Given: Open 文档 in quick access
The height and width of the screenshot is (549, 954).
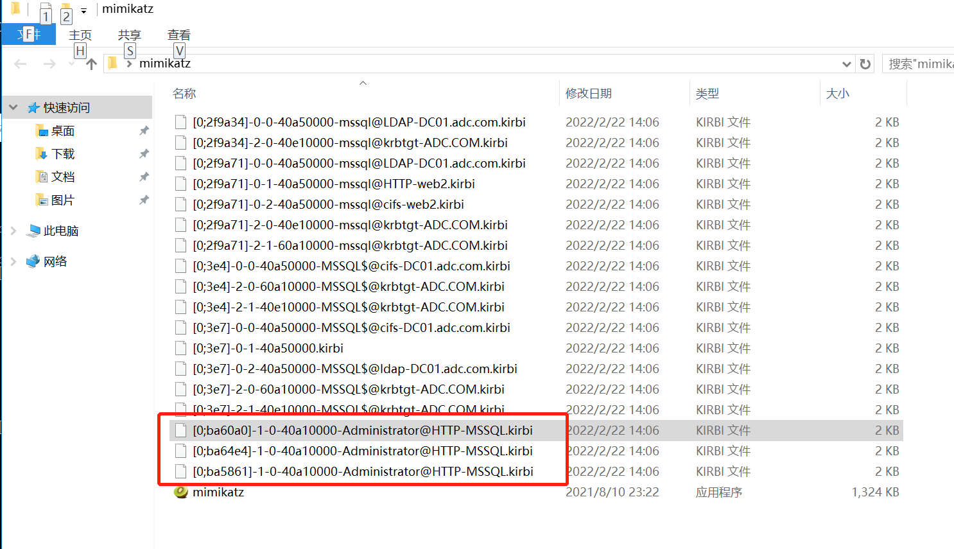Looking at the screenshot, I should pos(63,177).
